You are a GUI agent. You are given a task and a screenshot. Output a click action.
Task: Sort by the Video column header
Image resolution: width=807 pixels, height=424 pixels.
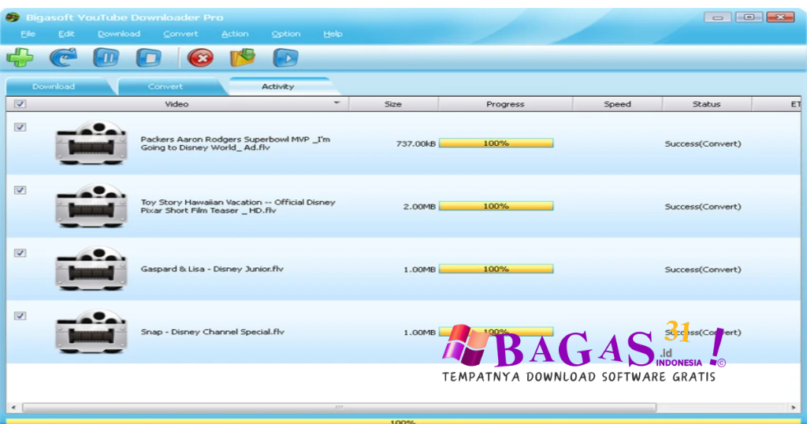click(x=177, y=104)
